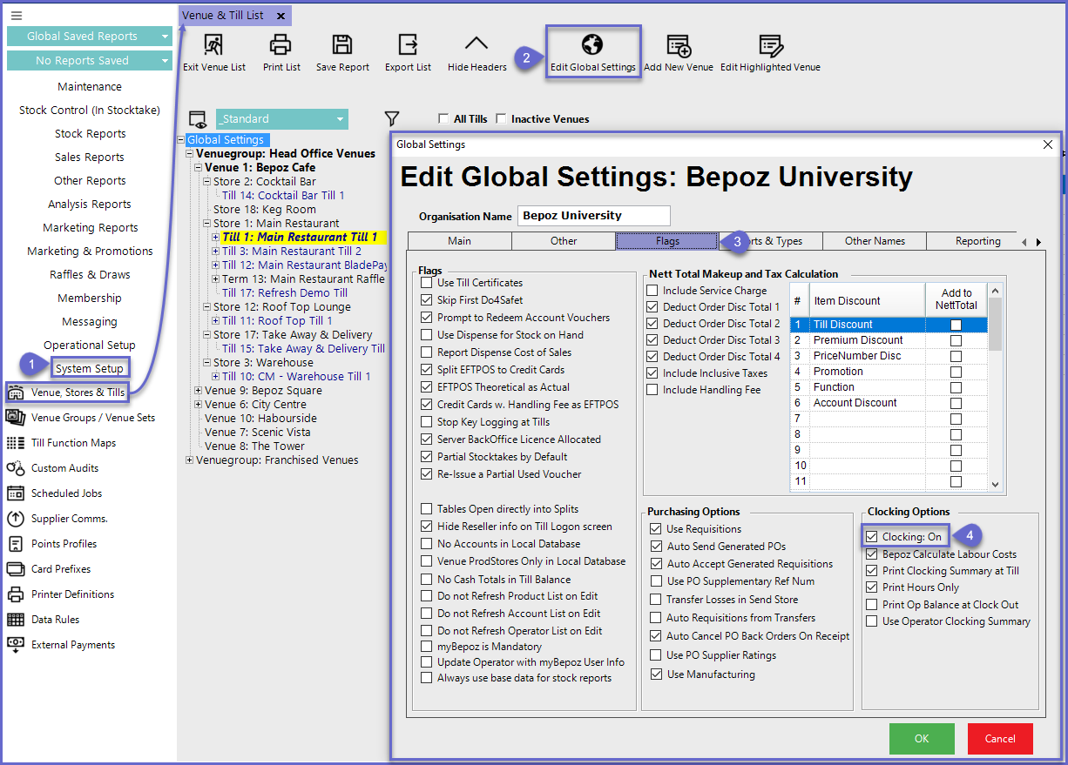This screenshot has height=765, width=1068.
Task: Open External Payments
Action: click(61, 645)
